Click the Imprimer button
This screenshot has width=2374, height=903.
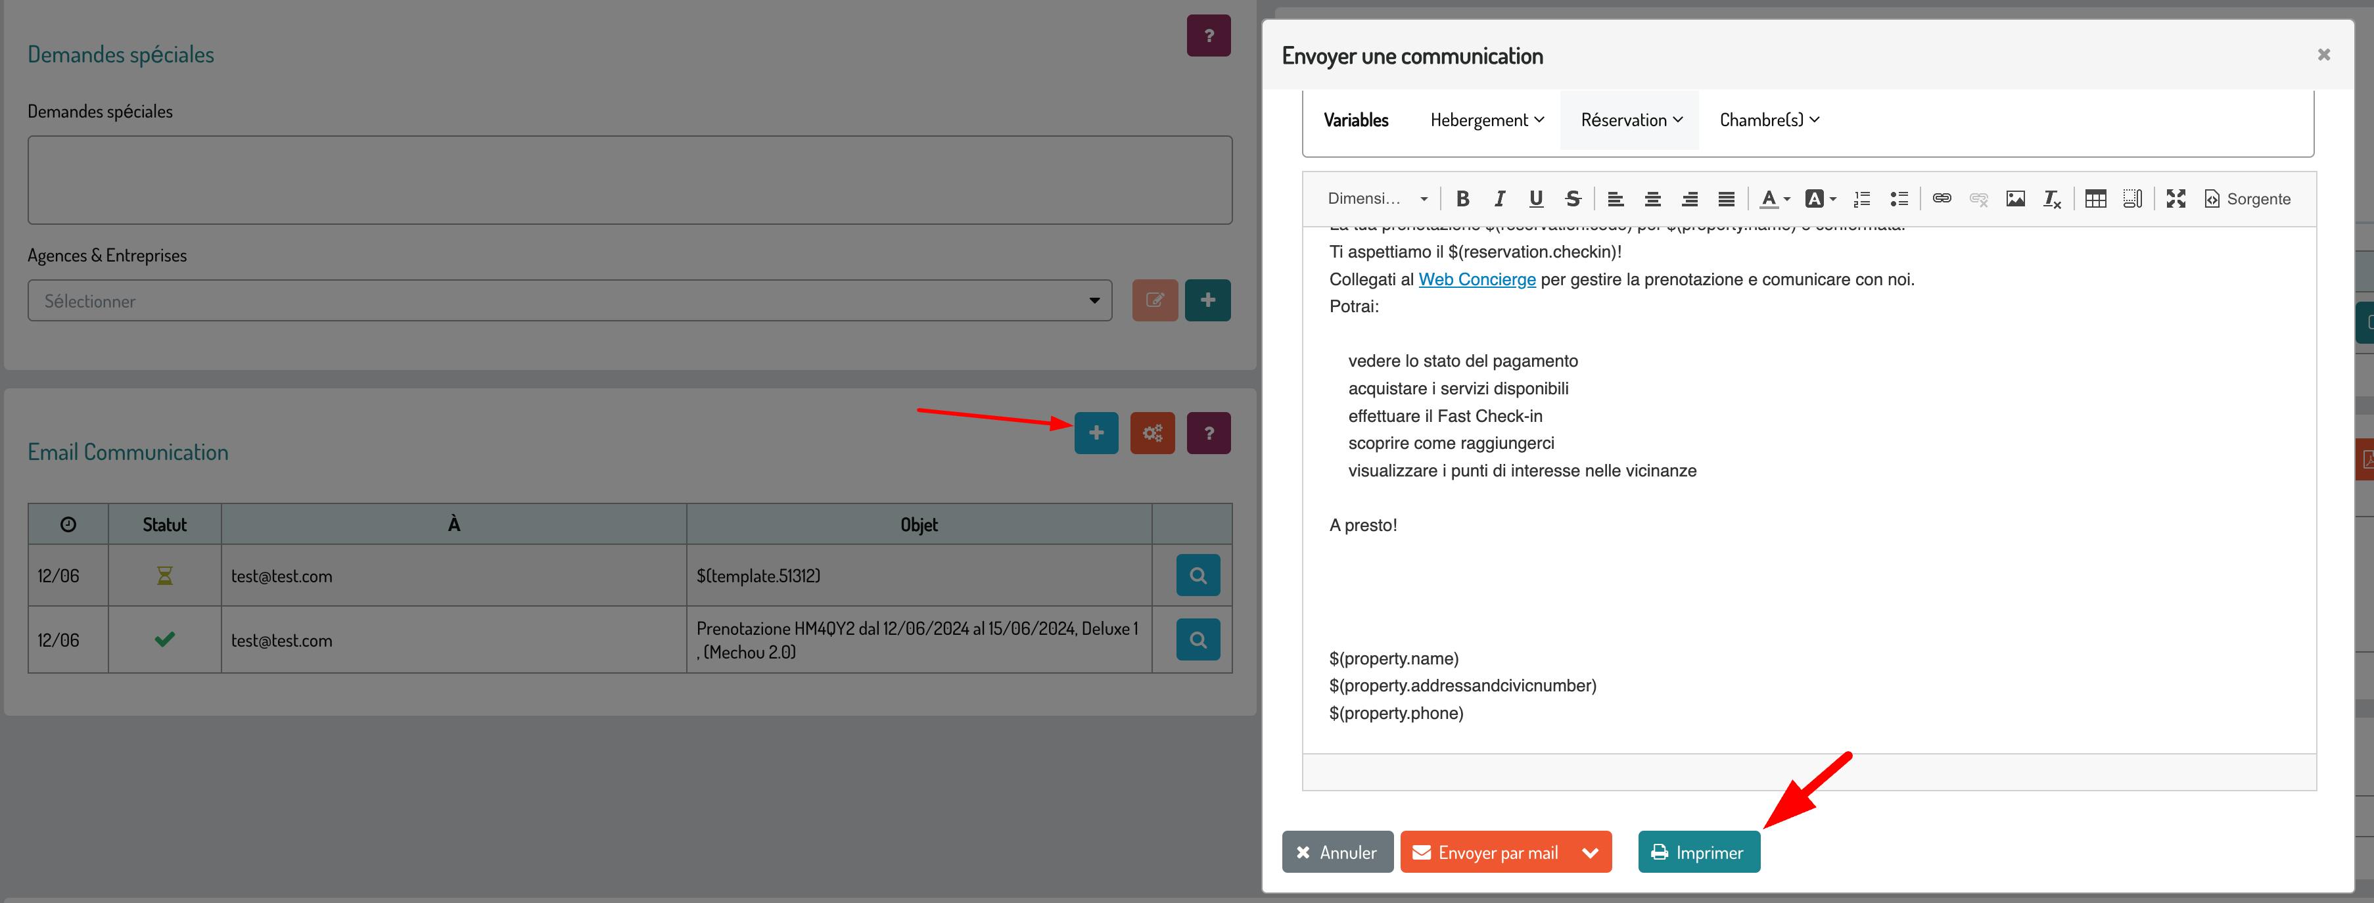(x=1698, y=852)
